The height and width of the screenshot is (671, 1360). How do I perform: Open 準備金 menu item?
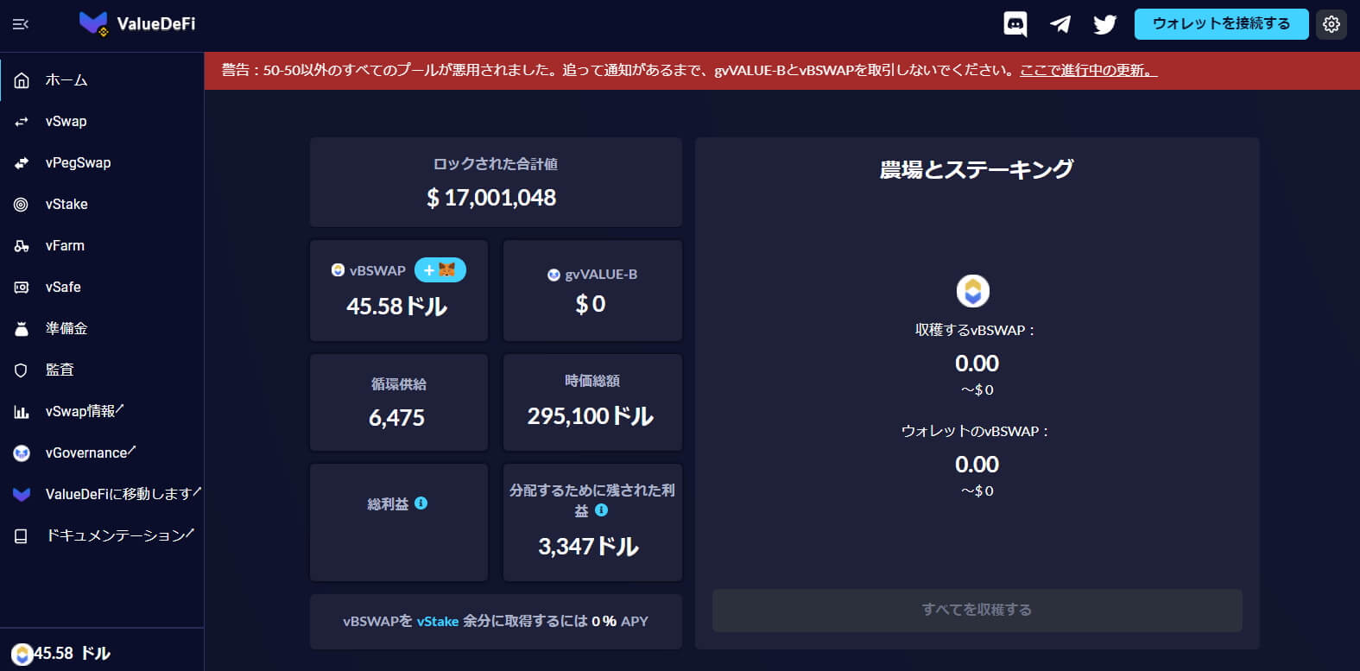[66, 329]
